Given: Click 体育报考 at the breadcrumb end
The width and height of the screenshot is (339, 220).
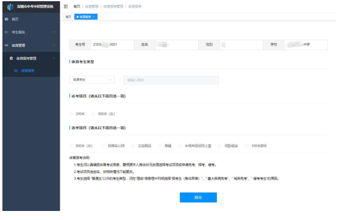Looking at the screenshot, I should [x=135, y=7].
